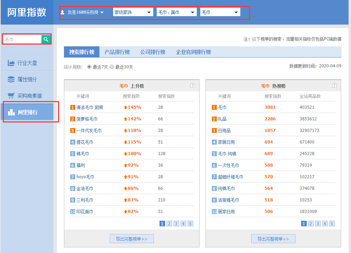Viewport: 351px width, 253px height.
Task: Switch to the 公司排行榜 tab
Action: pos(153,52)
